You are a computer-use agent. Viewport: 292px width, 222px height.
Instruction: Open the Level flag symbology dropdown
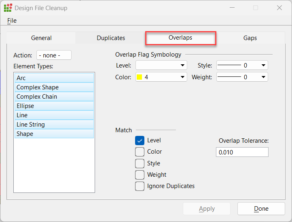[161, 66]
